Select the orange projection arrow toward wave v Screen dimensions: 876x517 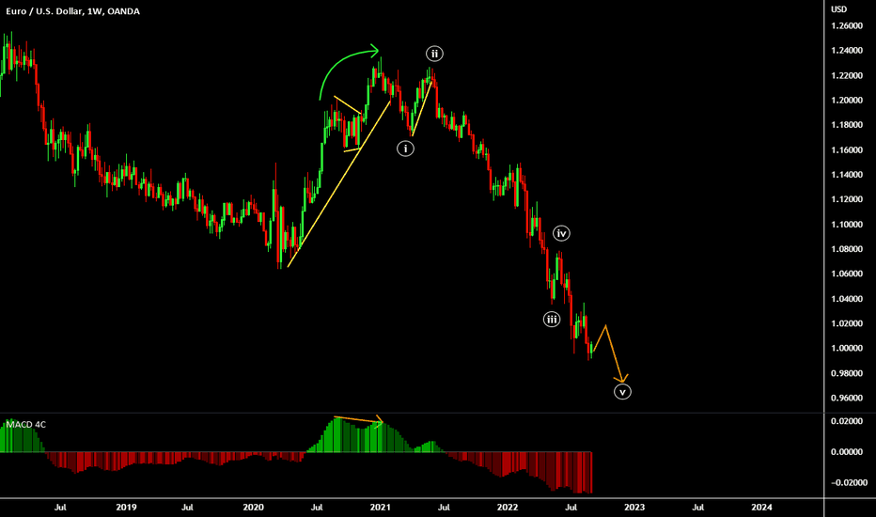tap(611, 353)
